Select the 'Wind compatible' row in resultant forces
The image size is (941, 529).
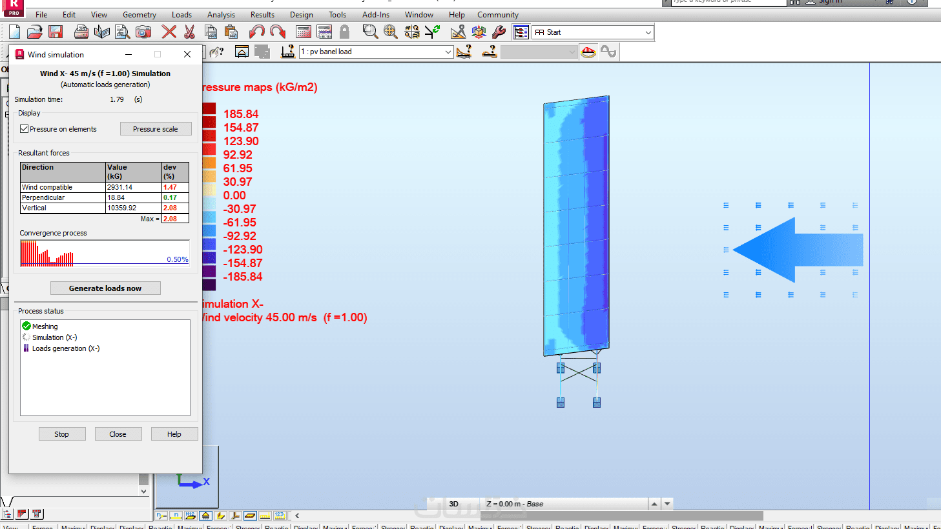105,187
